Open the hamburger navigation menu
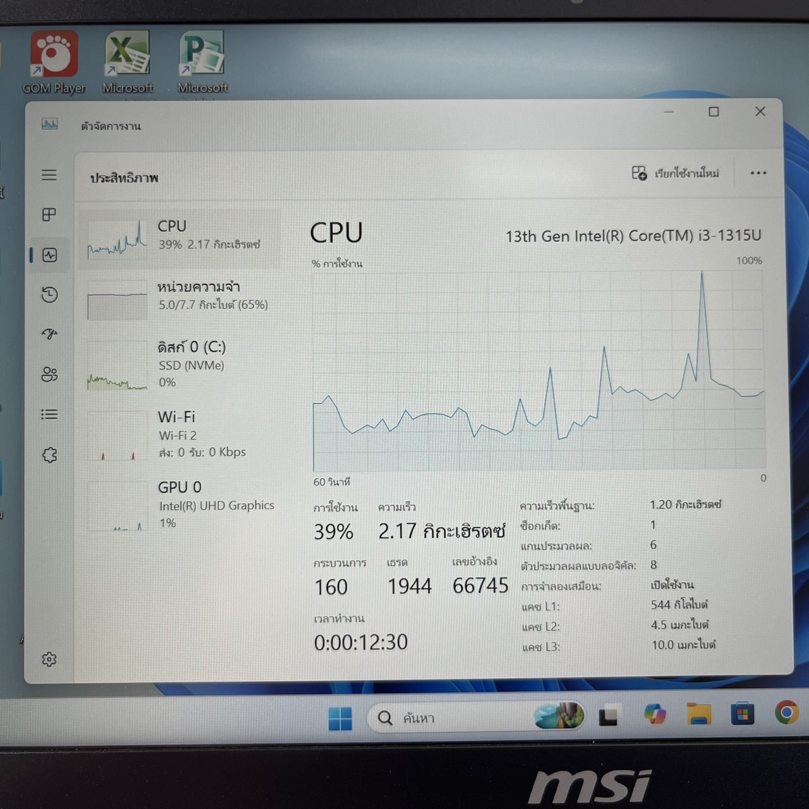 point(49,175)
